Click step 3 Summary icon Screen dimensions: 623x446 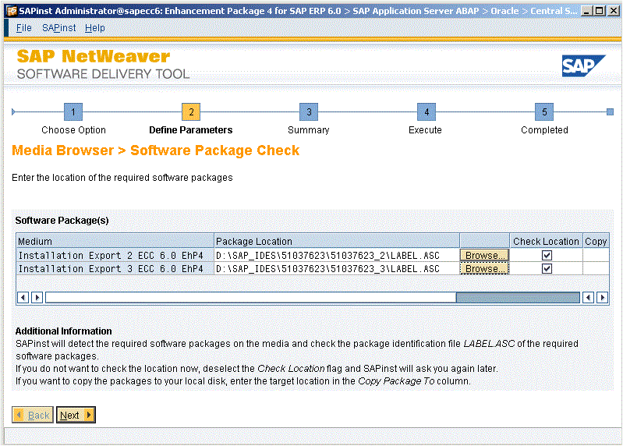click(309, 111)
